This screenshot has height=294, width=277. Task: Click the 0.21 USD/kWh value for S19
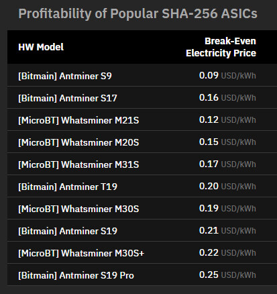pos(227,230)
